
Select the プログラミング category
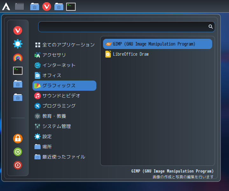click(x=64, y=106)
